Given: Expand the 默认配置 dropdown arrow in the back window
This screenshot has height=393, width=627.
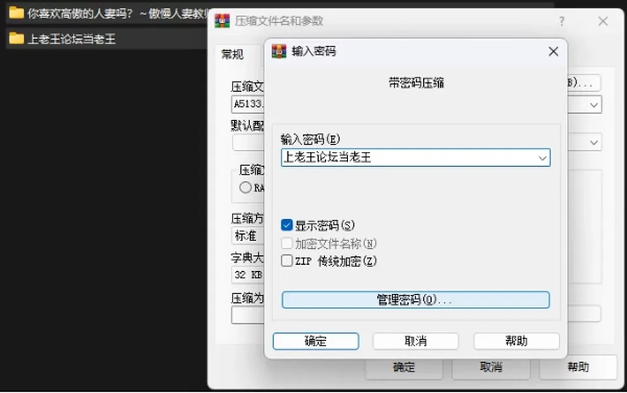Looking at the screenshot, I should (x=594, y=143).
